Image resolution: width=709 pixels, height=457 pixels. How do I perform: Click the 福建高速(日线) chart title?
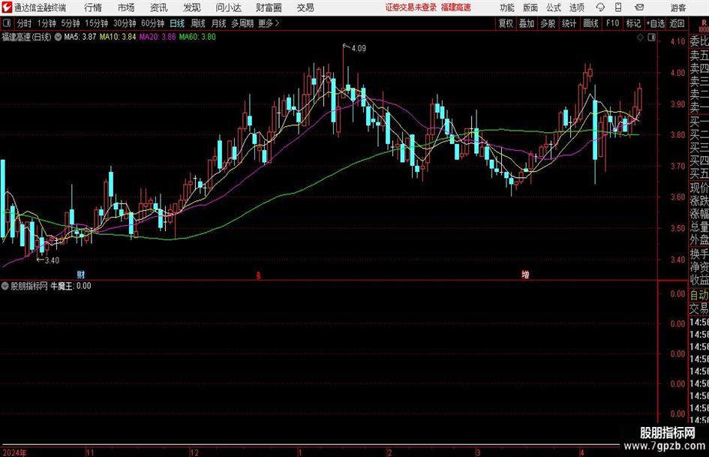point(27,37)
